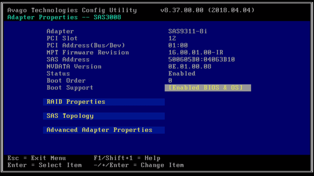Click the F1/Shift+1 = Help hint
The width and height of the screenshot is (314, 176).
[x=127, y=158]
